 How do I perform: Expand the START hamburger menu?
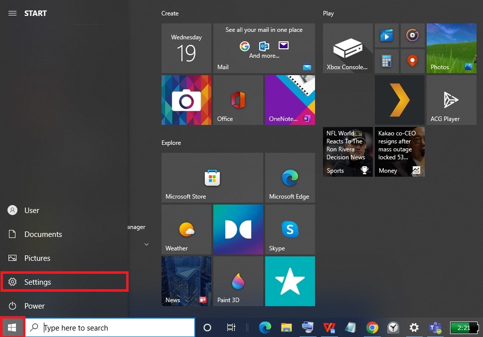point(12,13)
